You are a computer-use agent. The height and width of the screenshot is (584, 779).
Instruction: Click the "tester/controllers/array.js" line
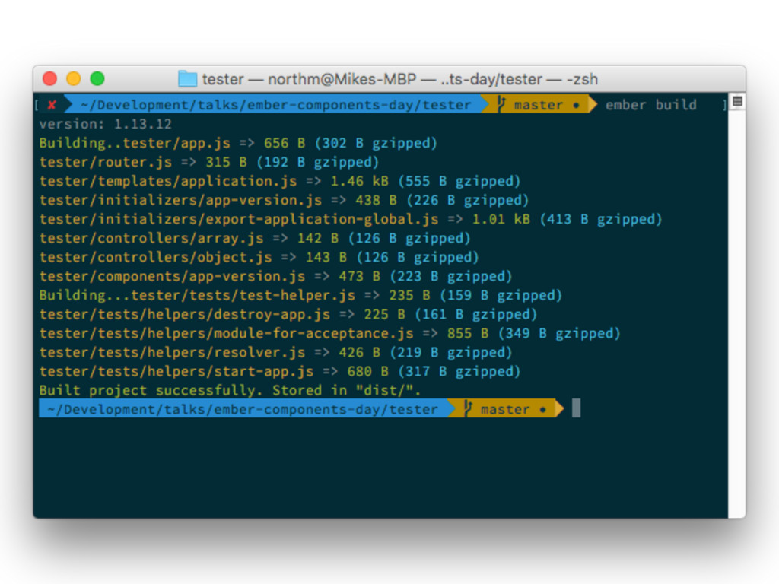(x=255, y=238)
